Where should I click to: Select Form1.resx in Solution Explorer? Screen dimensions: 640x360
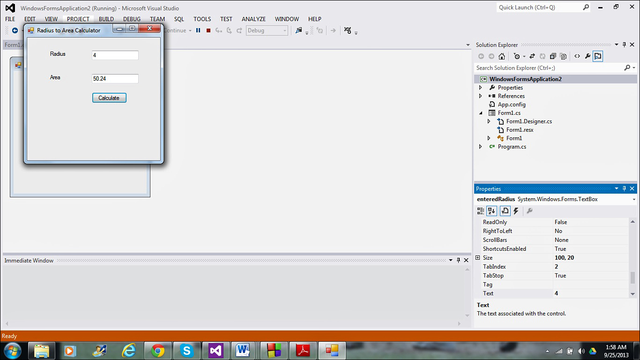point(520,130)
